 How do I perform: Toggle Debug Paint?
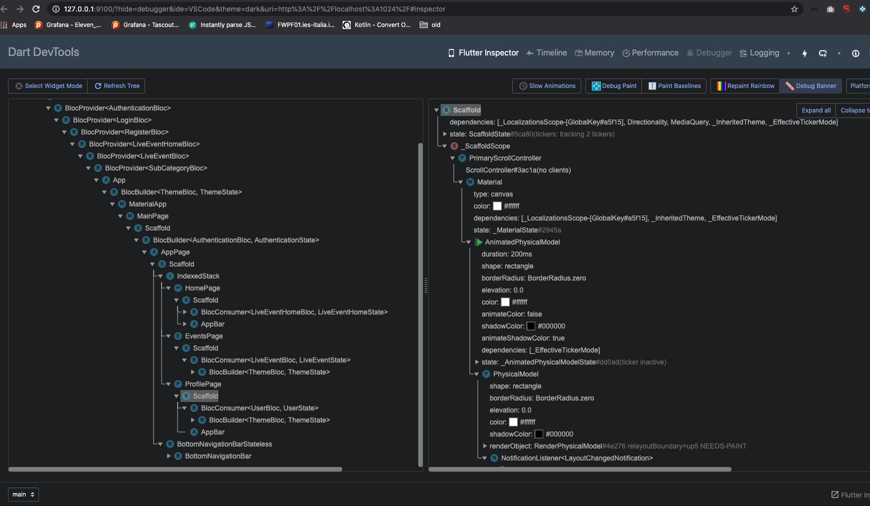pos(614,86)
